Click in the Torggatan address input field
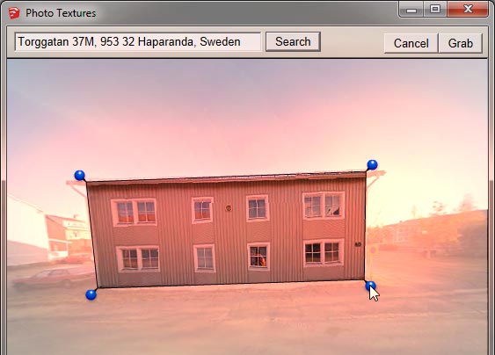 [138, 41]
